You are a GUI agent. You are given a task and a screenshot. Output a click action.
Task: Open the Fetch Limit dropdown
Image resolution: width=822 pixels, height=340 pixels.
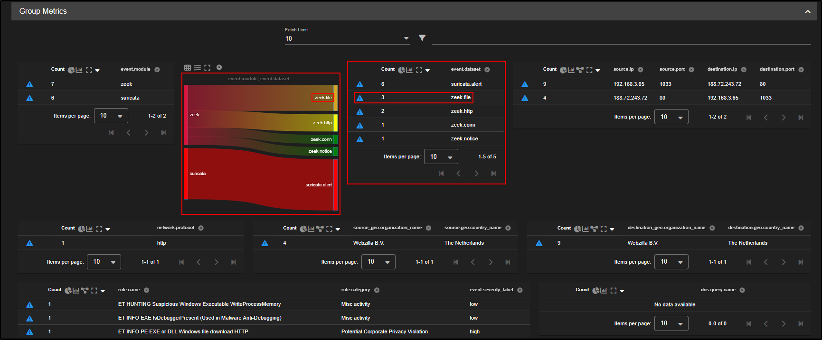(x=406, y=38)
